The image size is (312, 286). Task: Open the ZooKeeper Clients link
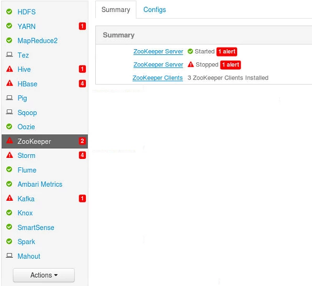(158, 78)
